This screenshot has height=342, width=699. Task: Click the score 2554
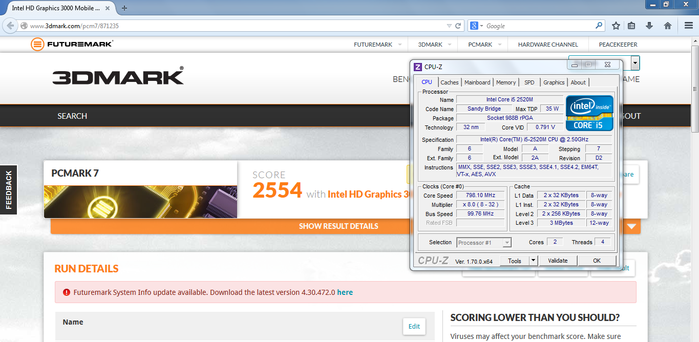(x=278, y=190)
